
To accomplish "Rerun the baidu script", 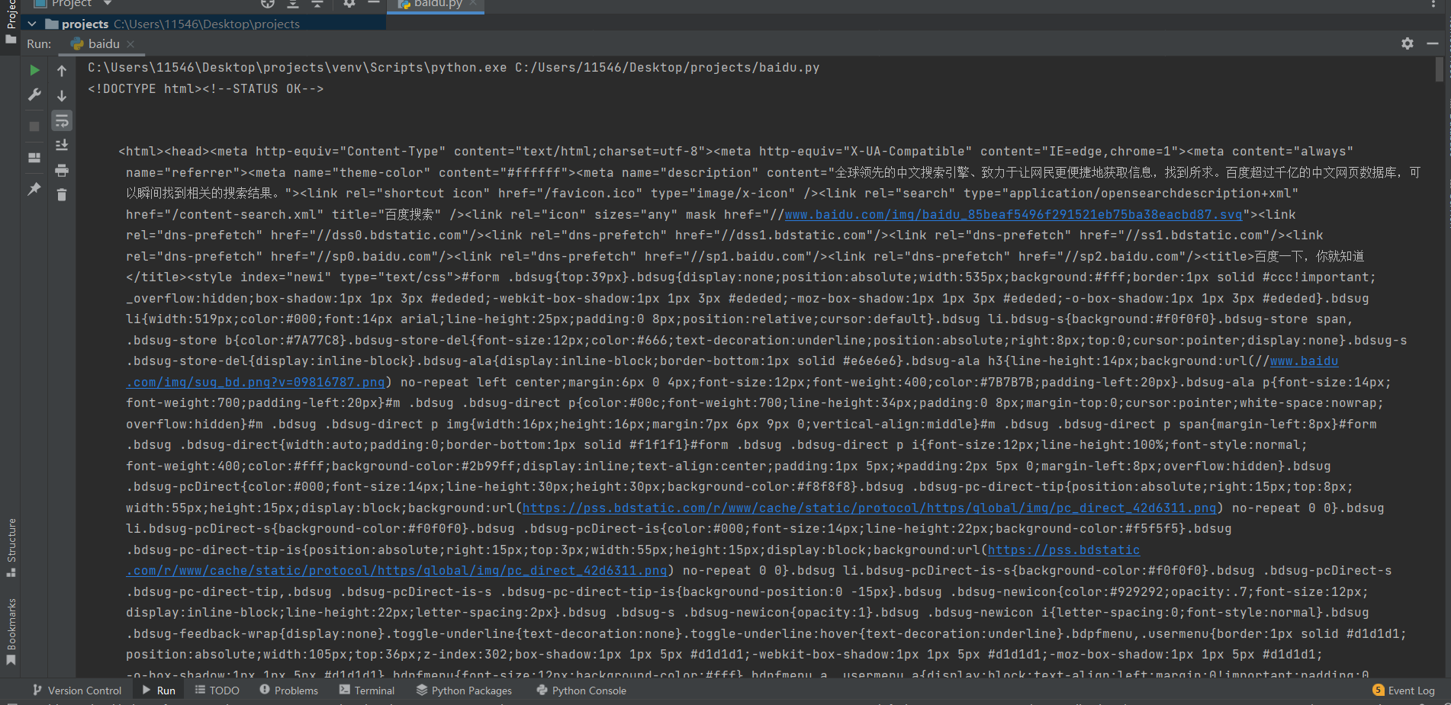I will (x=34, y=70).
